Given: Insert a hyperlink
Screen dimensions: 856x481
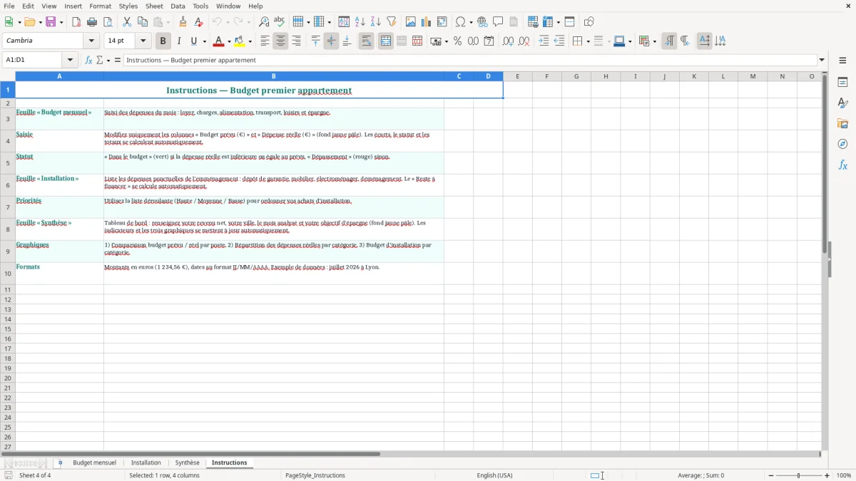Looking at the screenshot, I should (x=483, y=22).
